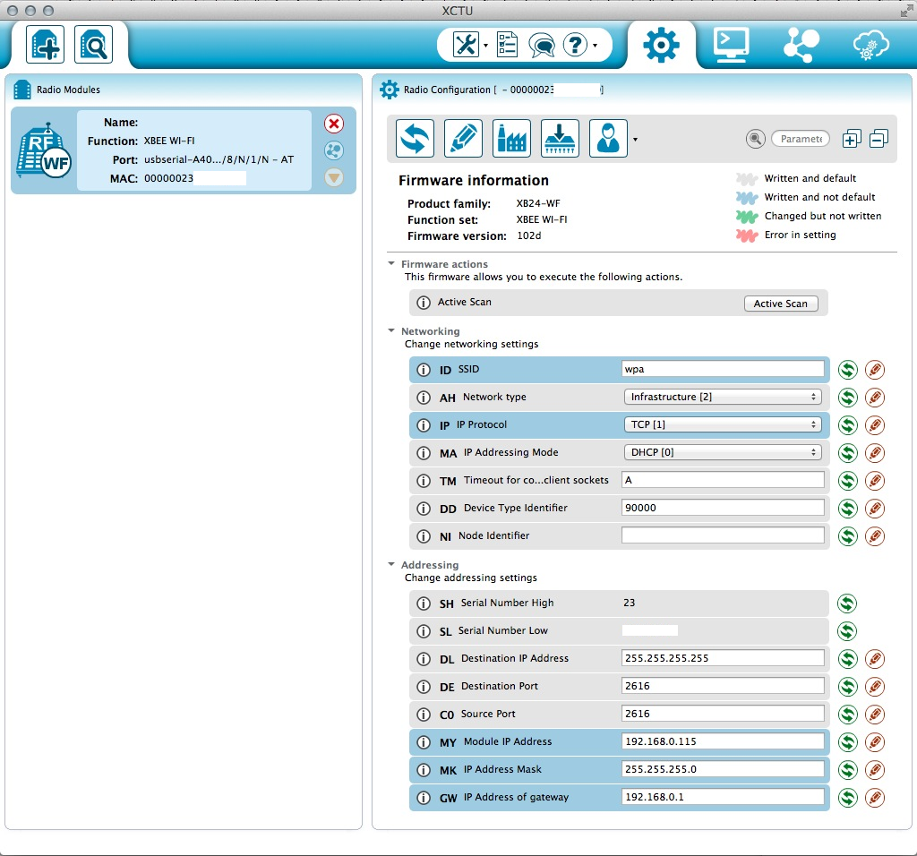Click the checklist frames icon in top toolbar
The height and width of the screenshot is (856, 917).
click(x=507, y=45)
